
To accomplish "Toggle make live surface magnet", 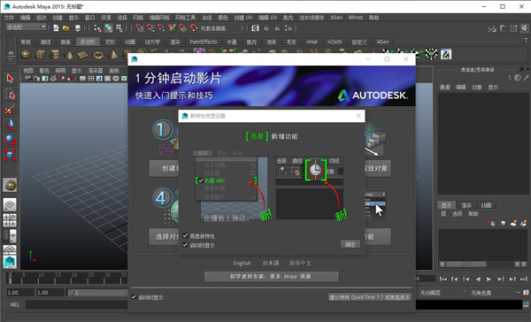I will [194, 28].
